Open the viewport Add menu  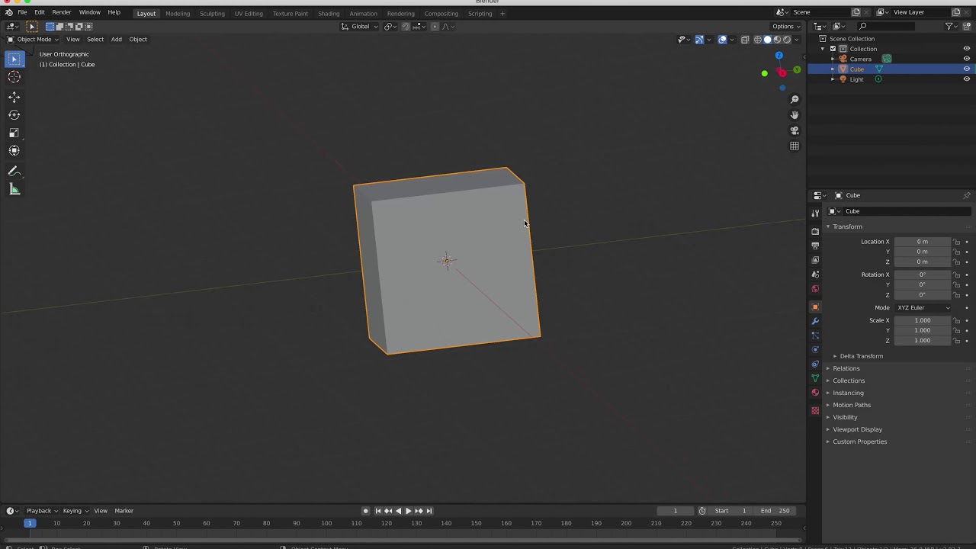116,40
